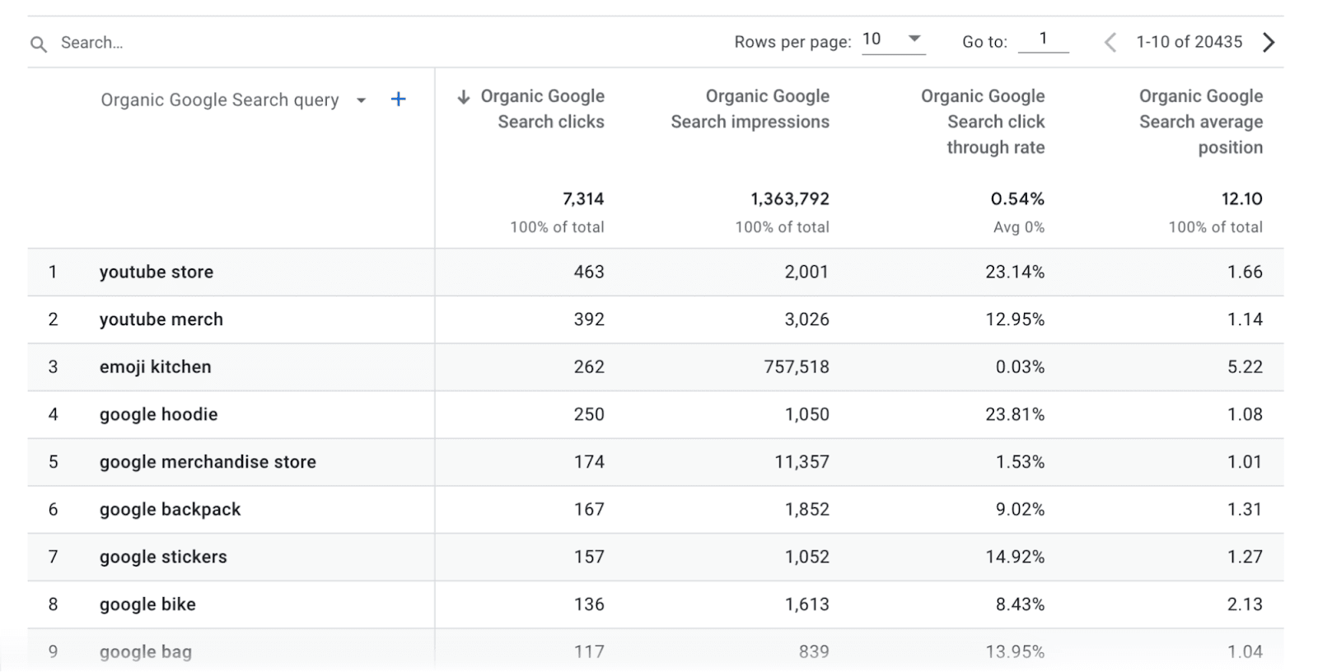This screenshot has width=1318, height=672.
Task: Click the search magnifier icon
Action: 39,44
